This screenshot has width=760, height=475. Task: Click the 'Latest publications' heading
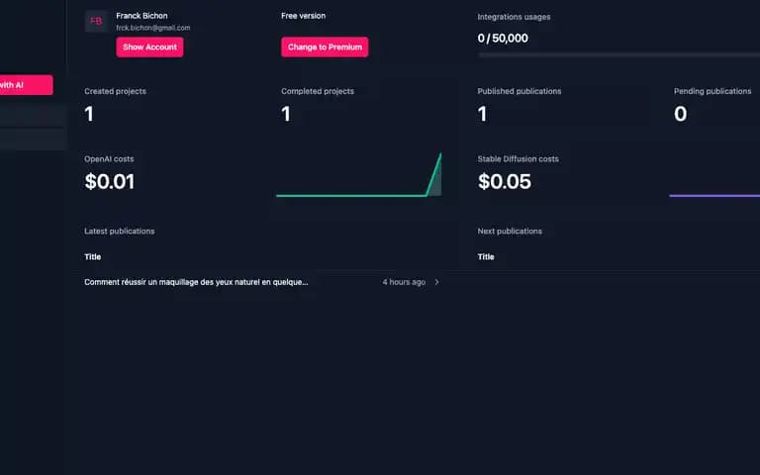point(119,232)
